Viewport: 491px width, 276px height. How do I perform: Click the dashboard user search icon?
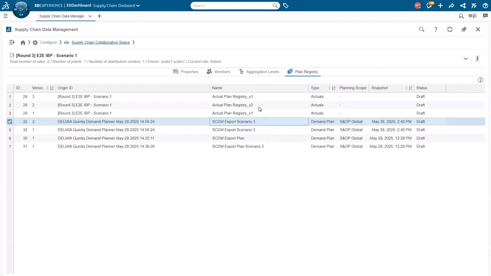[461, 16]
